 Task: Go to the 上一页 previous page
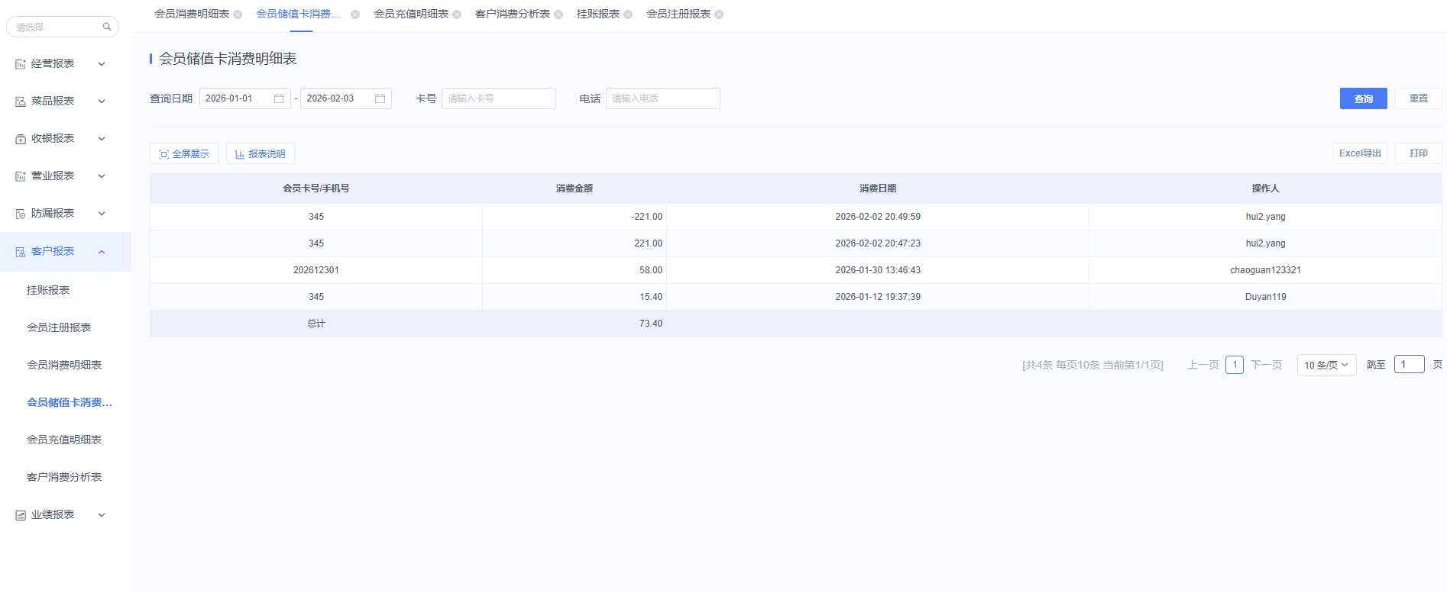tap(1203, 365)
